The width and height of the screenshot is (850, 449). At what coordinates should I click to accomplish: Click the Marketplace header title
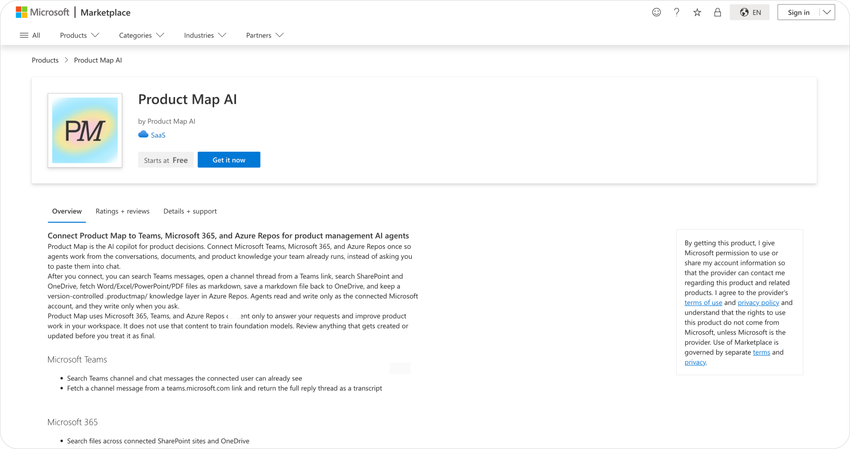click(x=105, y=13)
